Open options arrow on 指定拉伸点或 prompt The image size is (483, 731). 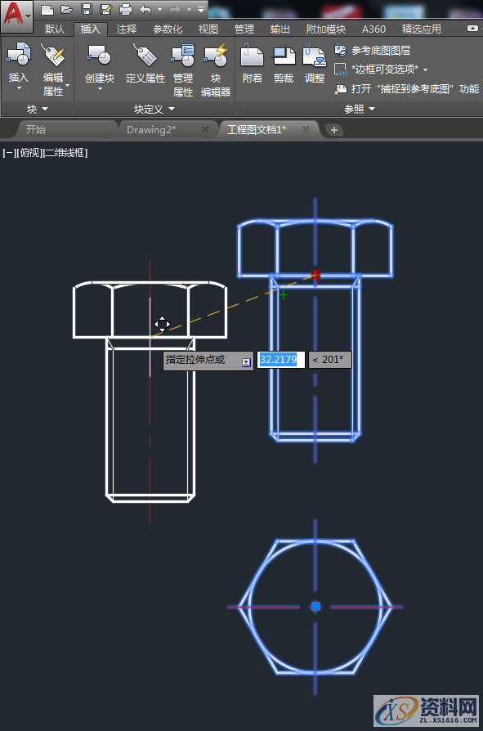246,361
